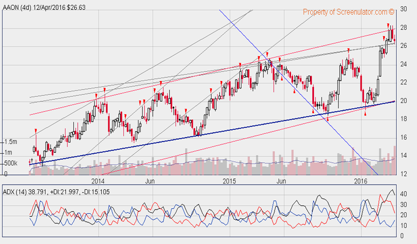Select the 2016 label on the time axis

pos(361,181)
